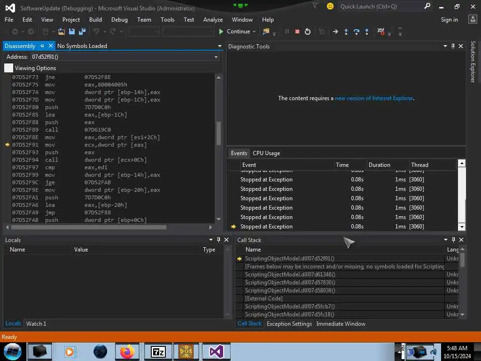Switch to the Exception Settings tab
The width and height of the screenshot is (481, 361).
289,323
